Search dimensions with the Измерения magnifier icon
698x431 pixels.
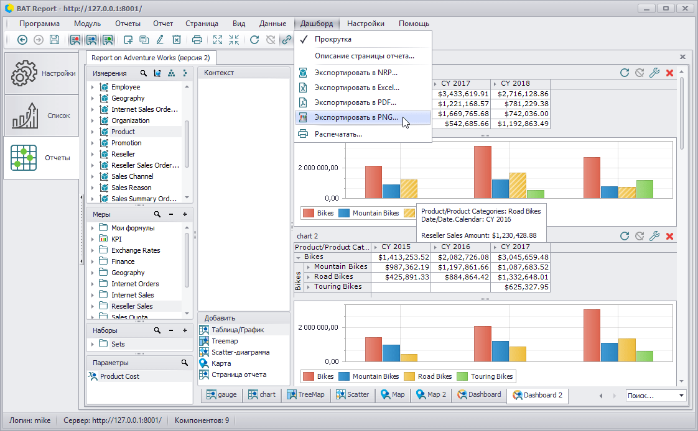143,73
